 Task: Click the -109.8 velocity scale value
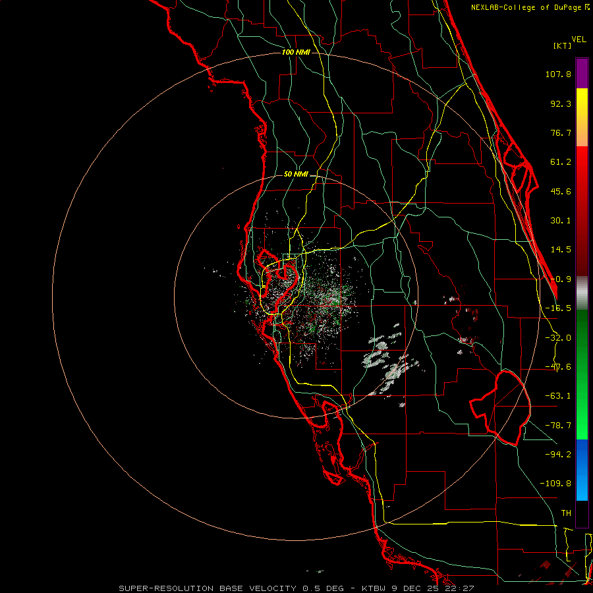click(555, 484)
